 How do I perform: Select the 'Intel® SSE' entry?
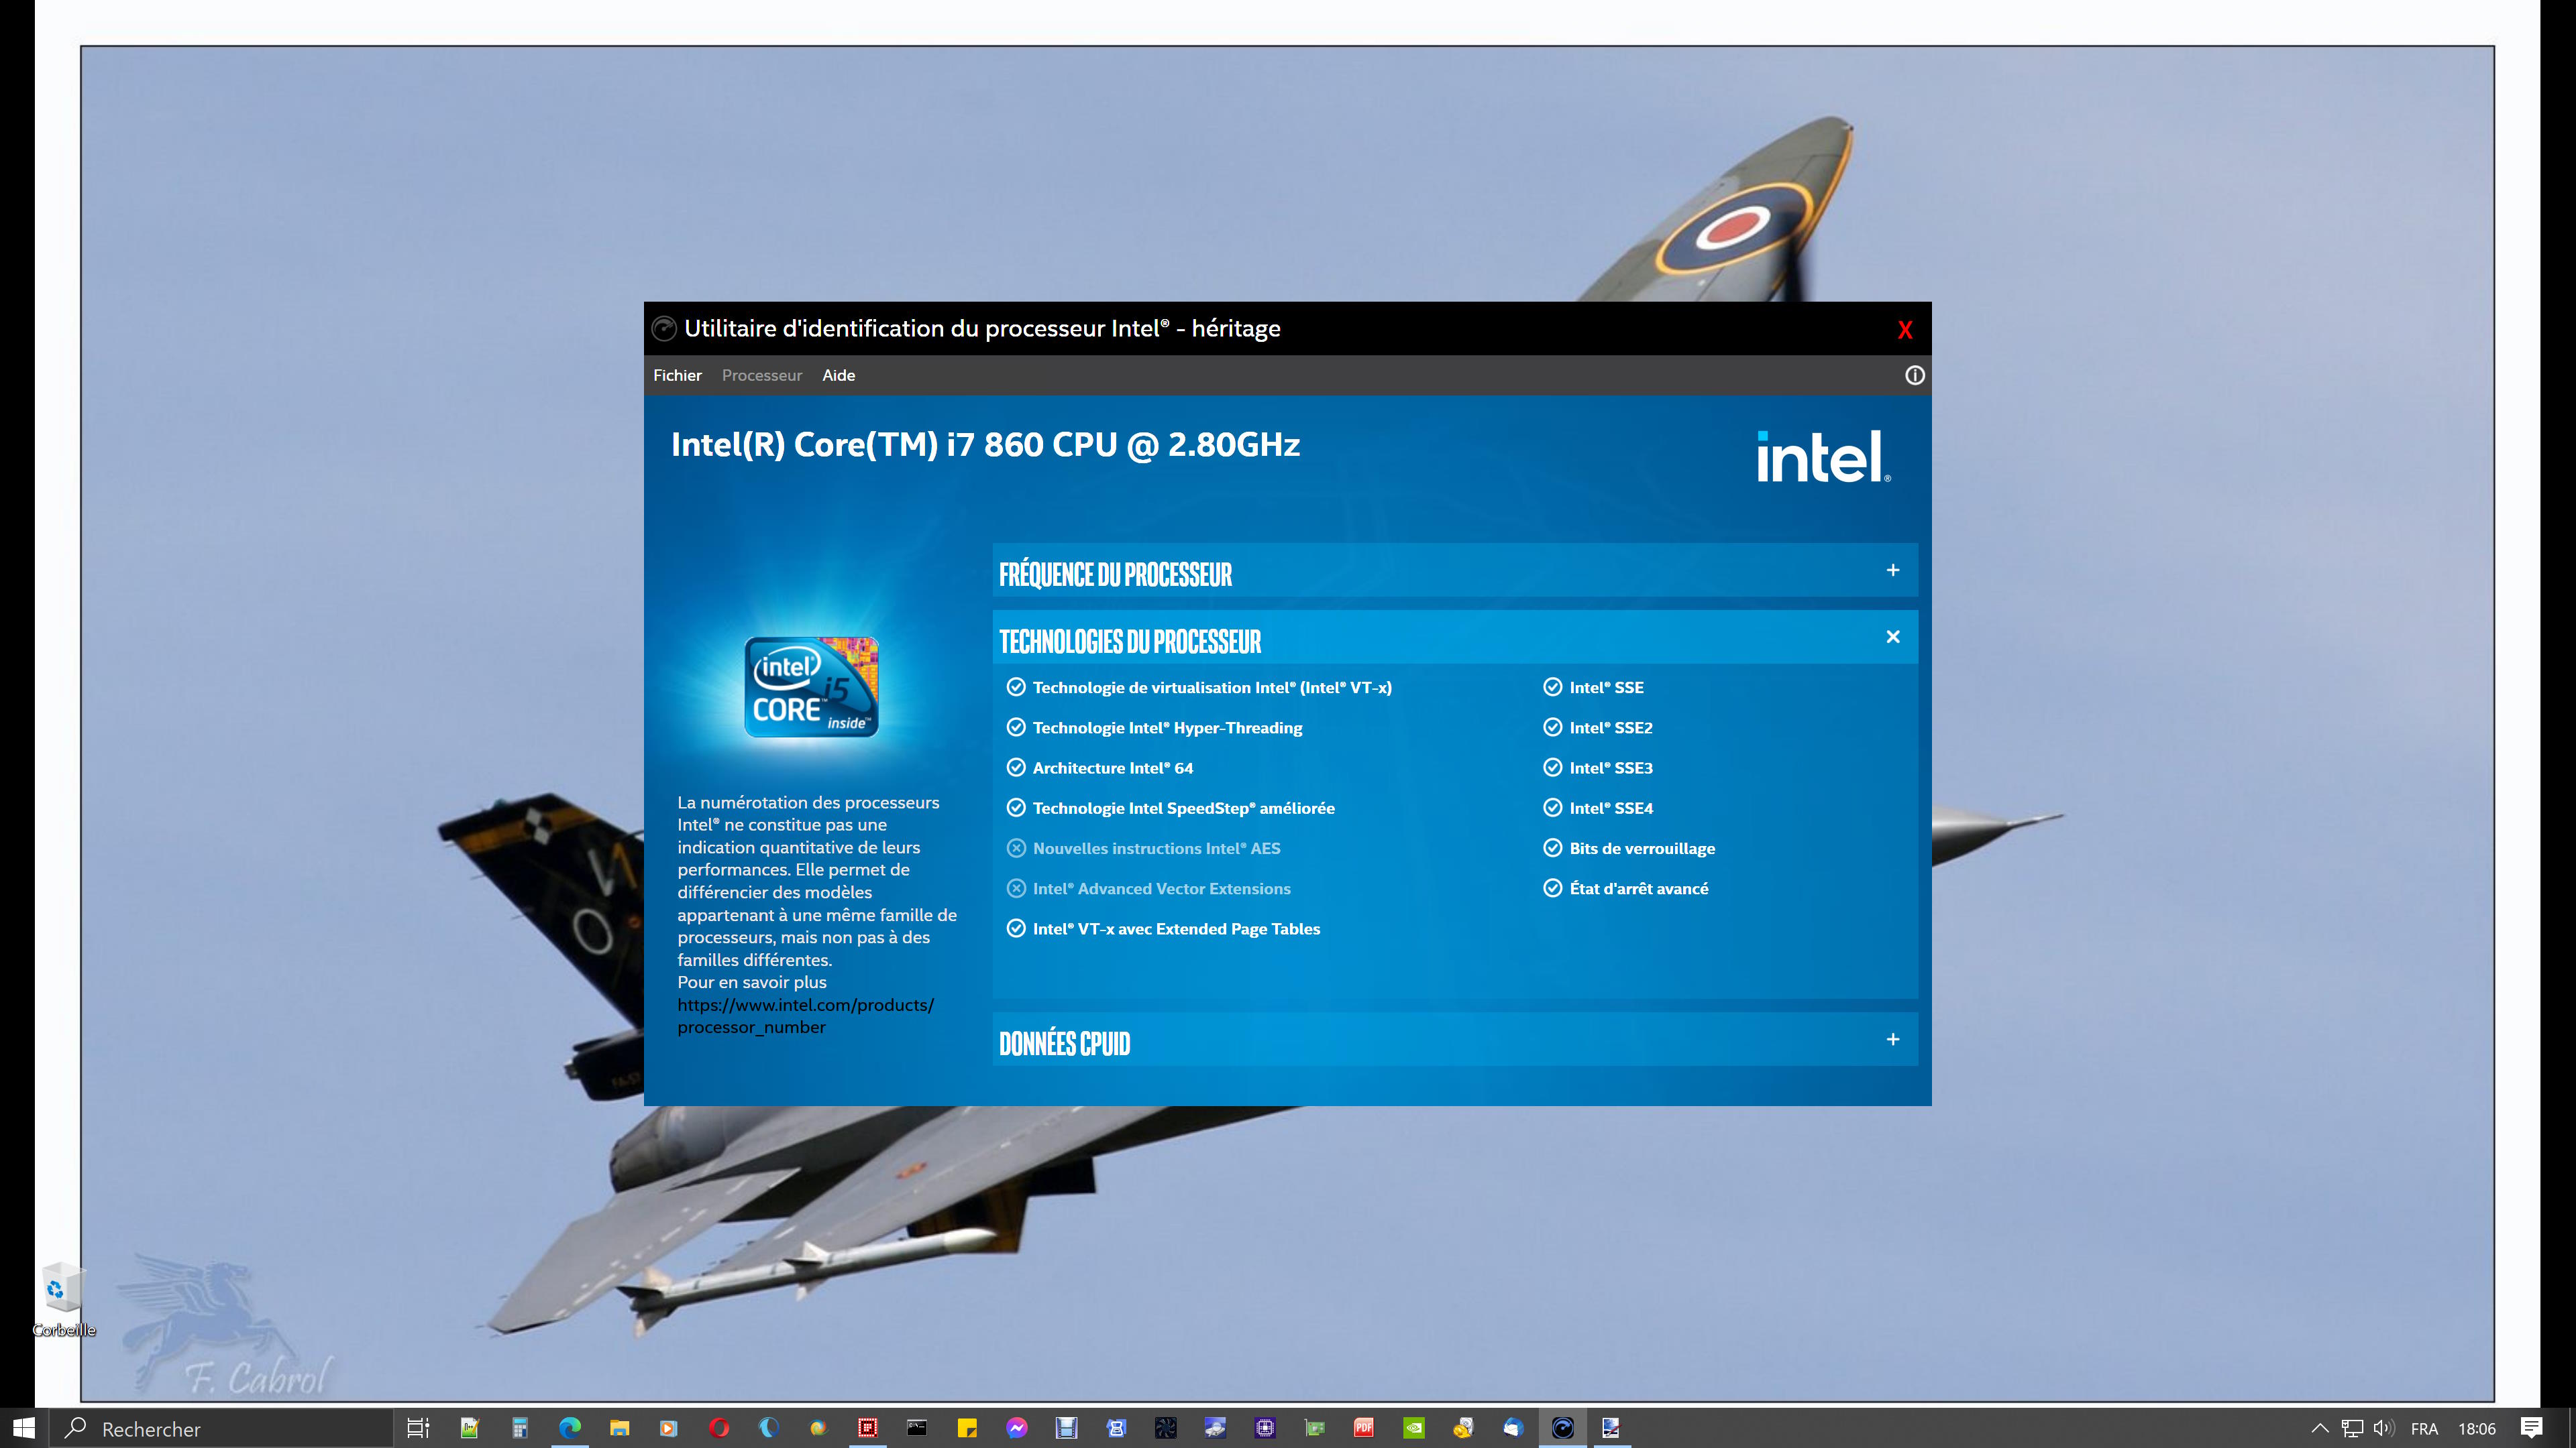(1606, 686)
